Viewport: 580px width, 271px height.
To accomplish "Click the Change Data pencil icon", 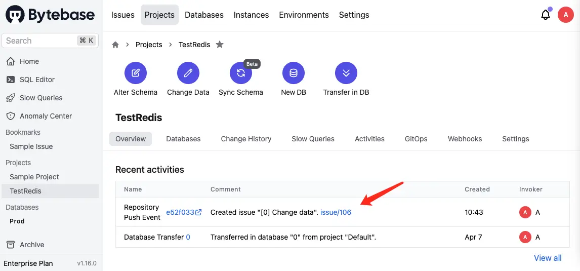I will click(x=188, y=73).
